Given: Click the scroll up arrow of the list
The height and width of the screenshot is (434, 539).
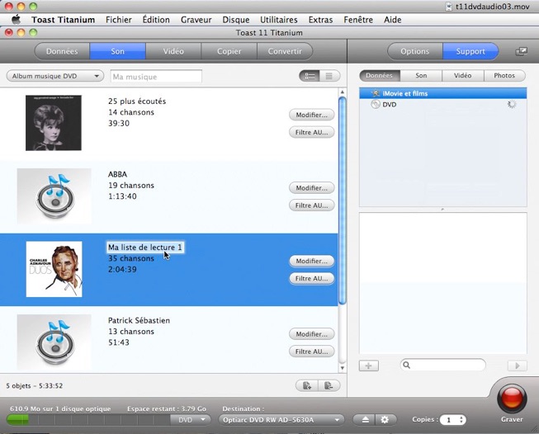Looking at the screenshot, I should [342, 92].
